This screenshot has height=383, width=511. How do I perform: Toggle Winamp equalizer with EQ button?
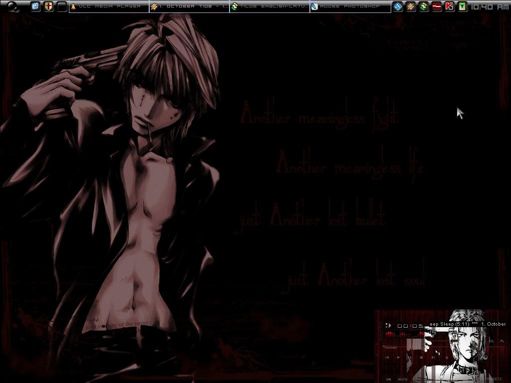[491, 341]
